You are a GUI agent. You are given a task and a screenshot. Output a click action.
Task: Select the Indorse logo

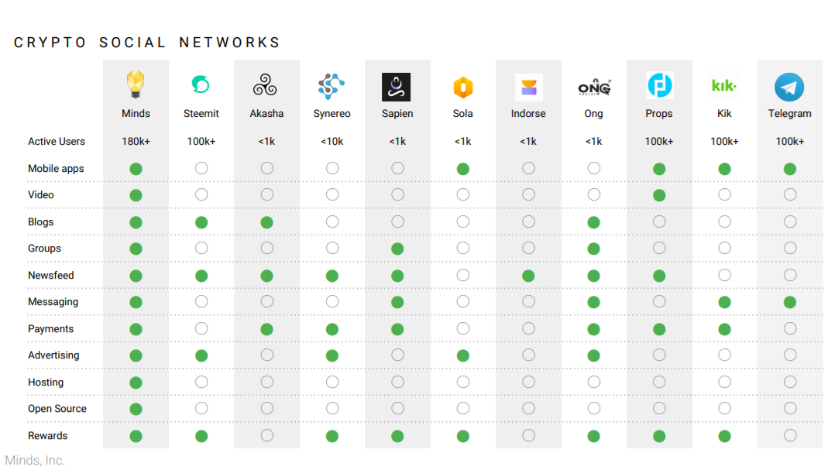coord(528,87)
